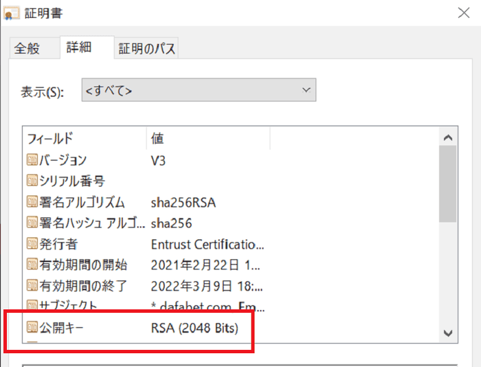This screenshot has width=481, height=367.
Task: Select the 詳細 tab
Action: point(79,47)
